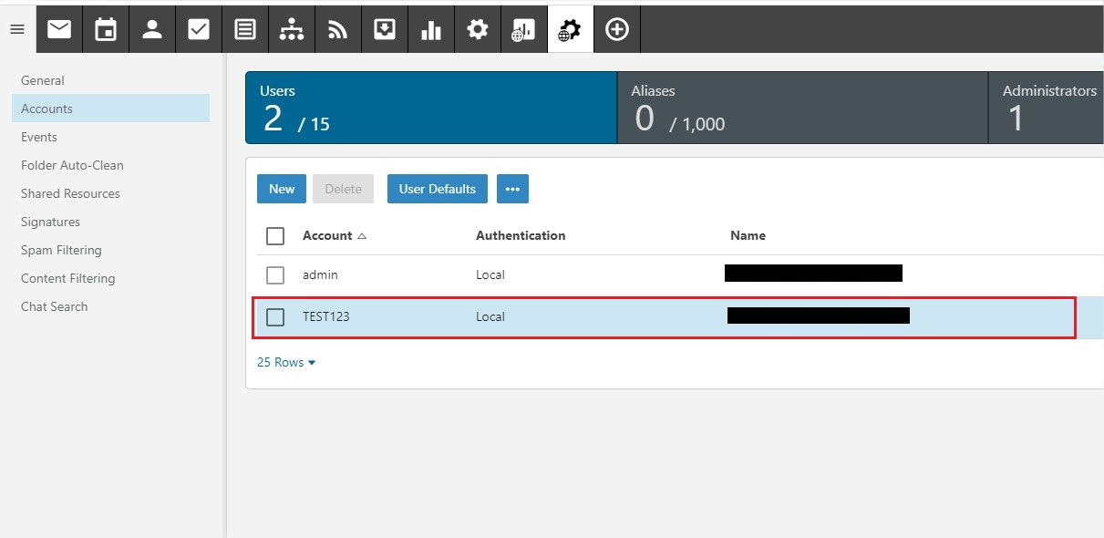Viewport: 1104px width, 538px height.
Task: Open the download tray icon
Action: pos(385,29)
